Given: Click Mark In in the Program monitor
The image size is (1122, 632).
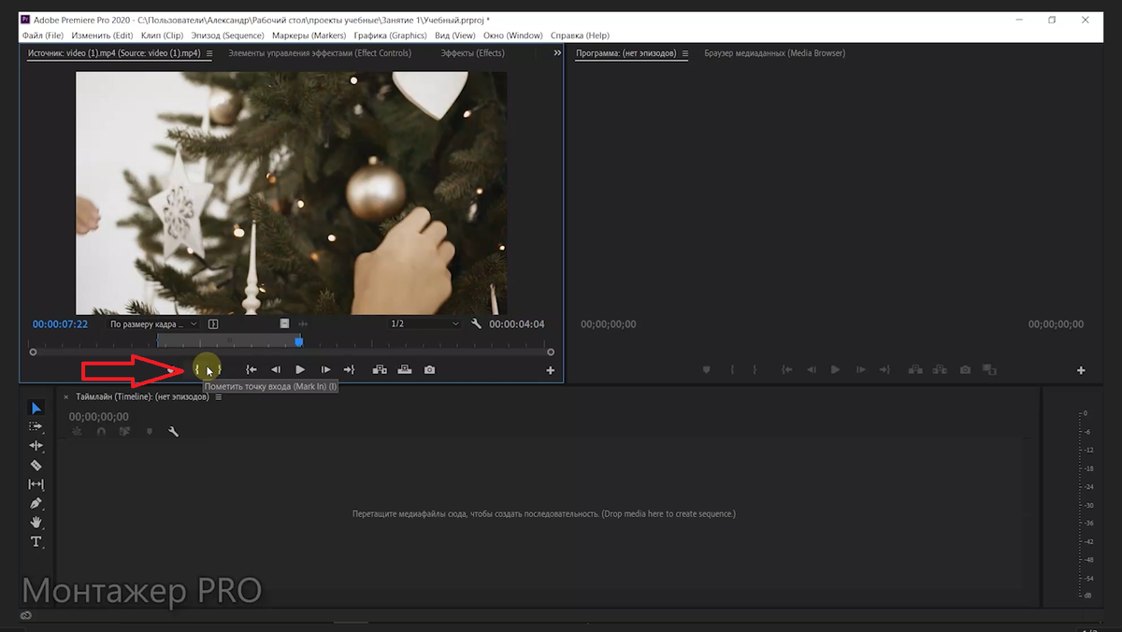Looking at the screenshot, I should 732,370.
